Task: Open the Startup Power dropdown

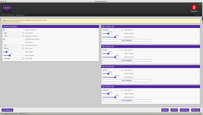Action: 13,33
